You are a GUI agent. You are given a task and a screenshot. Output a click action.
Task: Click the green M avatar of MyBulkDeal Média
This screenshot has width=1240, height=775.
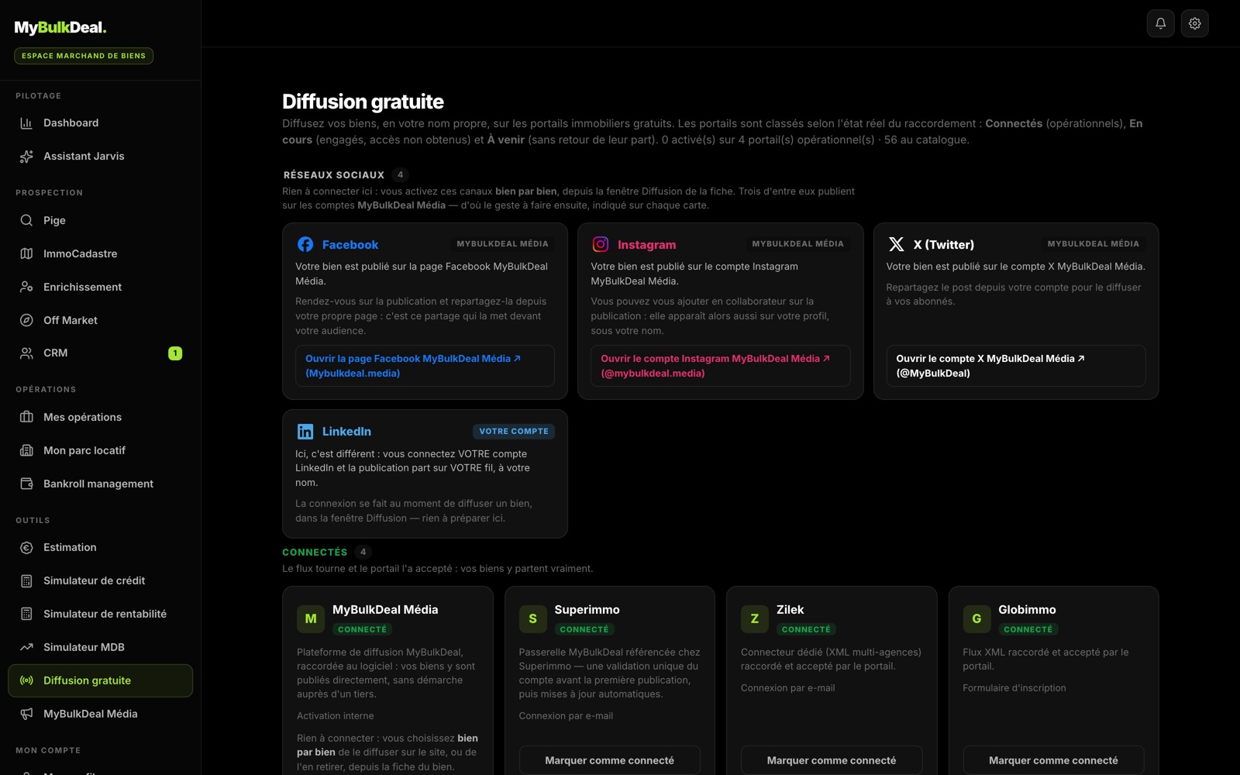[x=311, y=618]
